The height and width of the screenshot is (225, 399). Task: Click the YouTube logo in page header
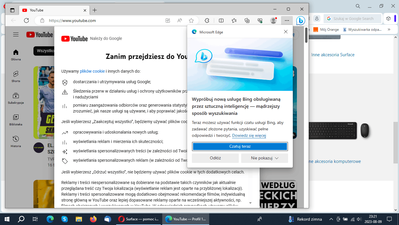coord(40,35)
